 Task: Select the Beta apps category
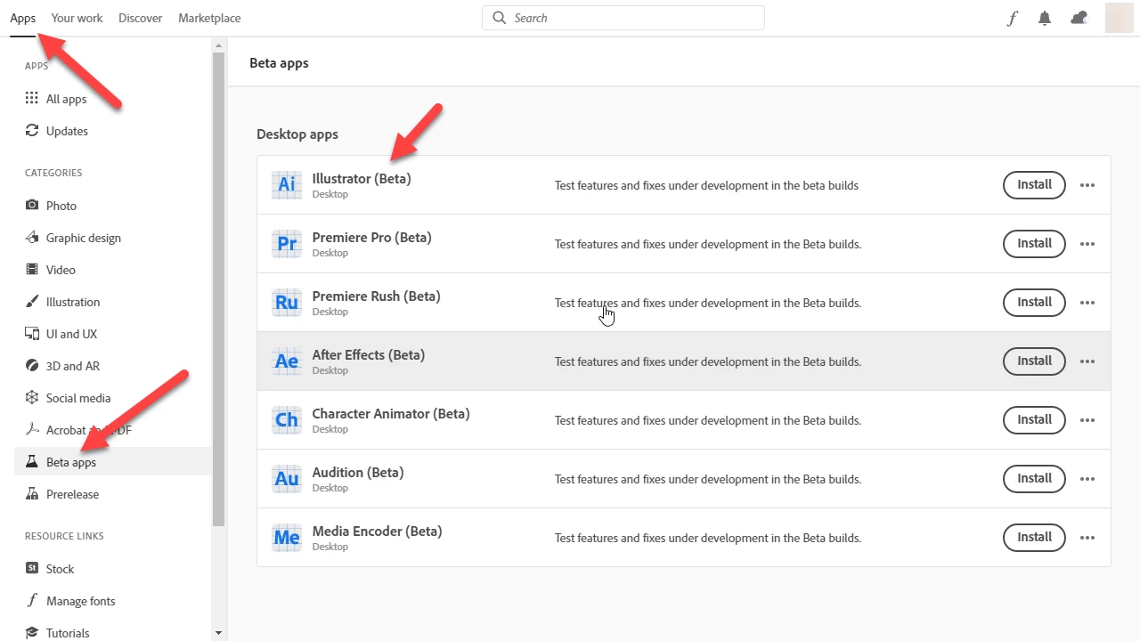click(x=112, y=462)
